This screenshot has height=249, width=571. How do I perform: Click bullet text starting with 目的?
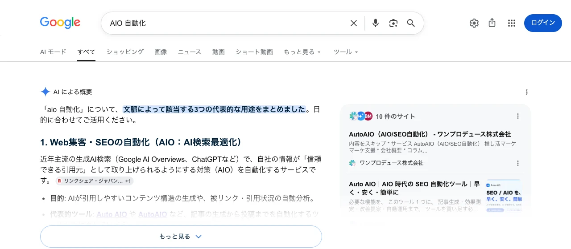coord(182,198)
